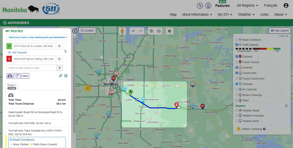Click the red marker button beside route name

click(59, 68)
